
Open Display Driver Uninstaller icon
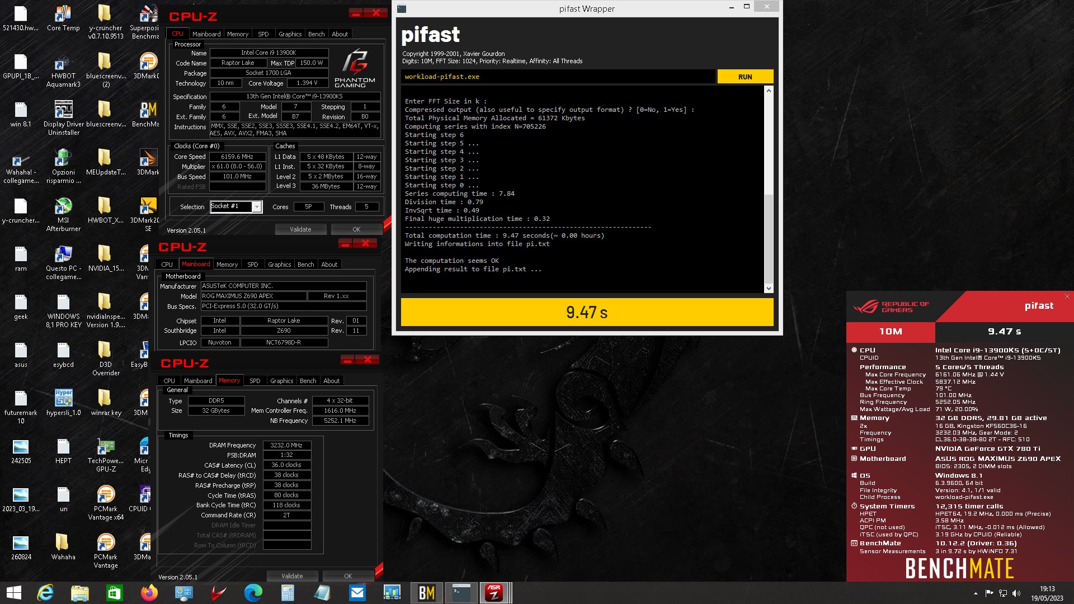coord(63,119)
